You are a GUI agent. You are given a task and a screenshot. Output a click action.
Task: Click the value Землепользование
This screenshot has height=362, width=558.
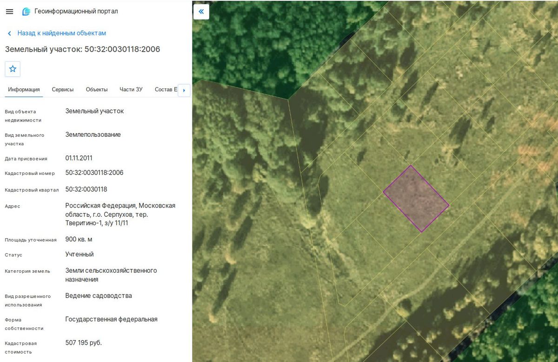click(x=93, y=135)
